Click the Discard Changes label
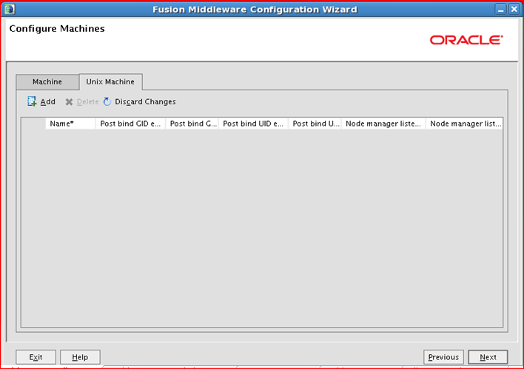This screenshot has height=369, width=524. coord(145,101)
